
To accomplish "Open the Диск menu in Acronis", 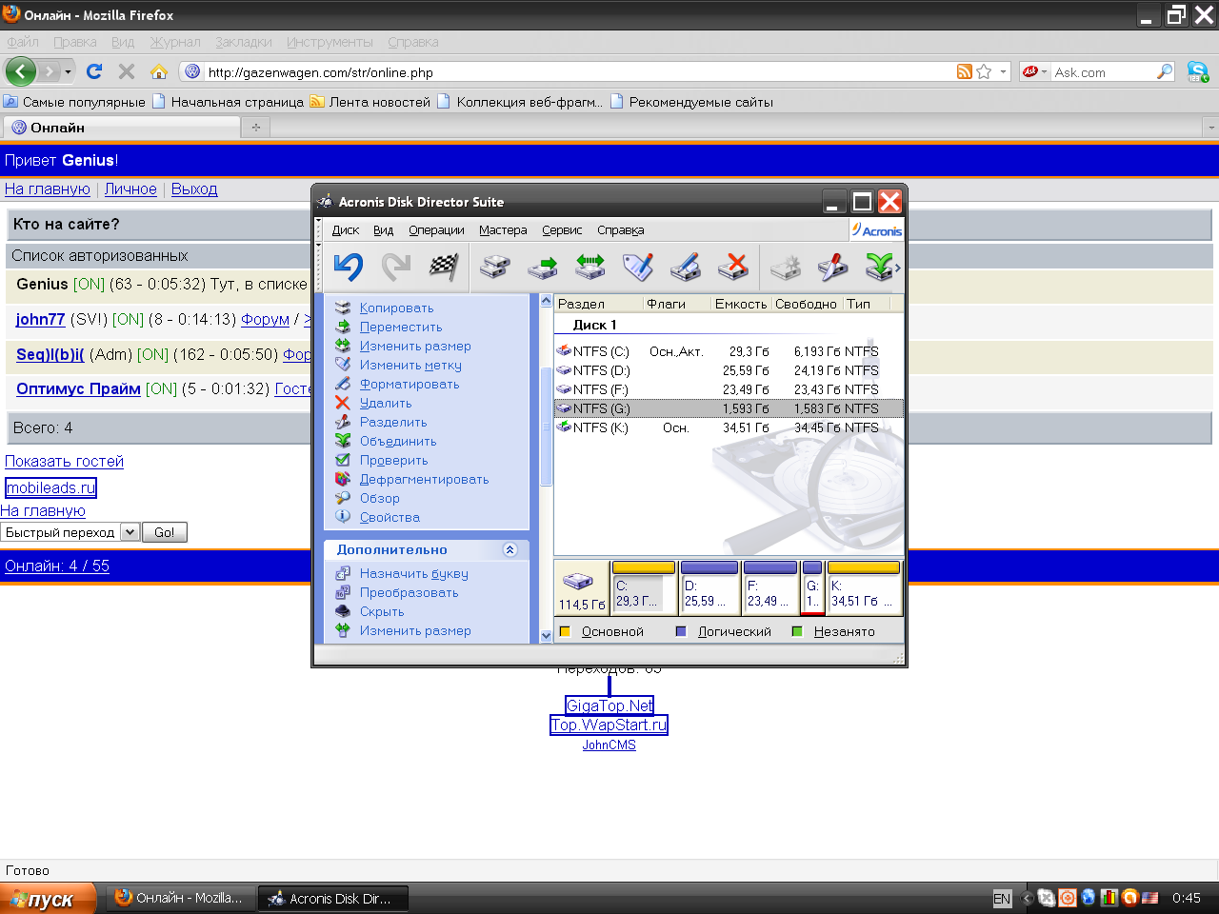I will click(x=345, y=230).
